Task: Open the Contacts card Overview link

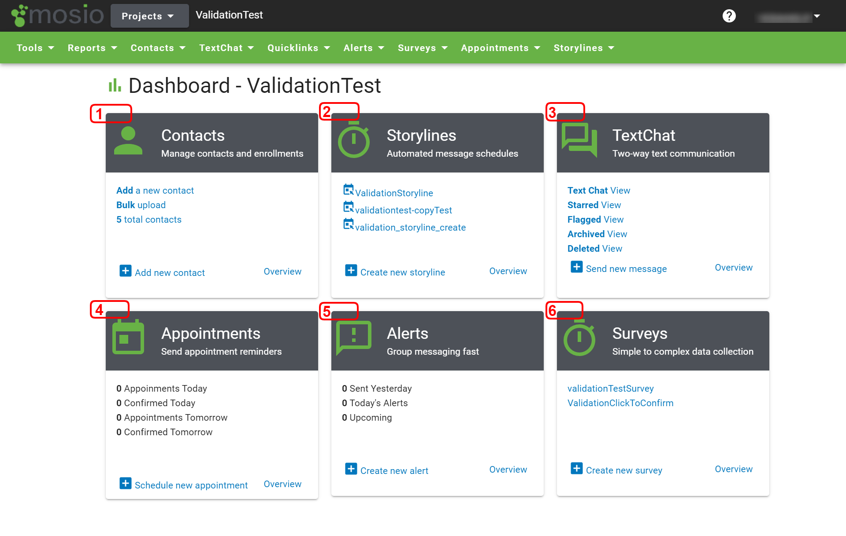Action: coord(282,272)
